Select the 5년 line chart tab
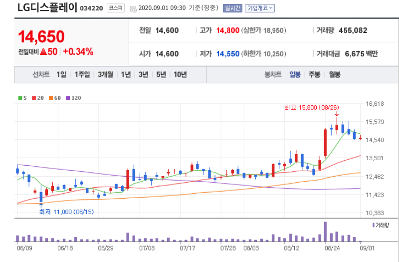399x262 pixels. (x=161, y=74)
